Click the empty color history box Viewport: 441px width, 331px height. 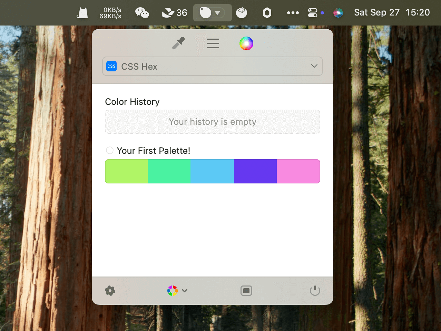pos(213,122)
